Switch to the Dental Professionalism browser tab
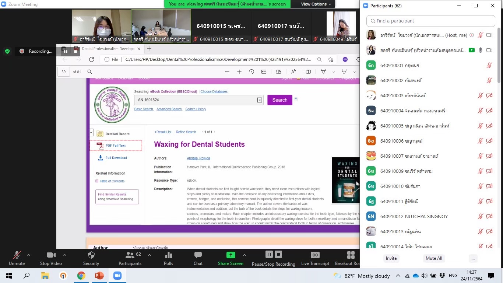Viewport: 503px width, 283px height. click(x=108, y=49)
